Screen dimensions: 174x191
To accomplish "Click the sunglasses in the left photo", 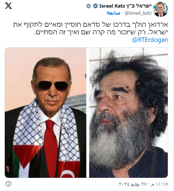I will point(52,86).
